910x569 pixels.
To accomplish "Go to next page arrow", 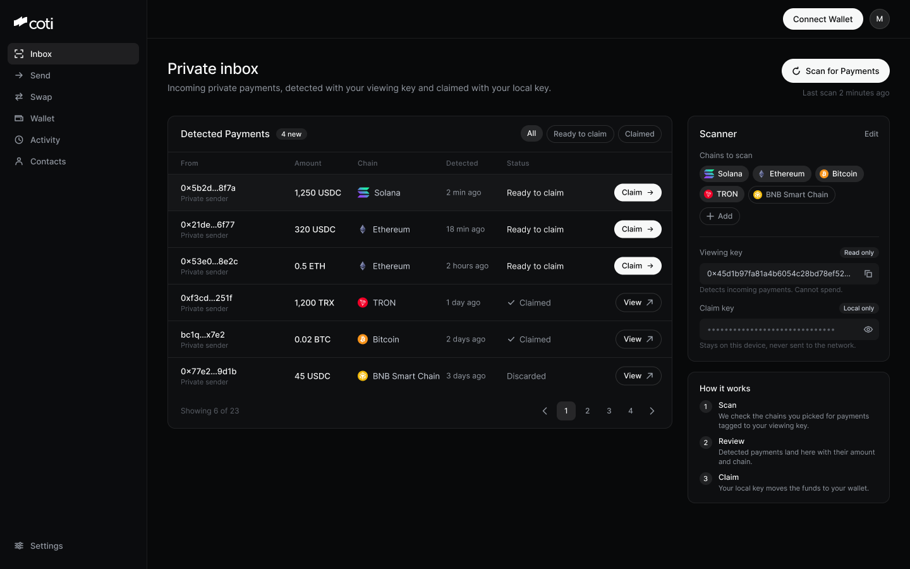I will pos(652,411).
